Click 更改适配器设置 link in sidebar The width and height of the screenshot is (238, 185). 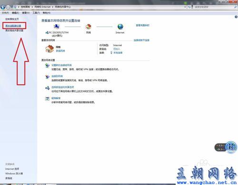click(13, 26)
